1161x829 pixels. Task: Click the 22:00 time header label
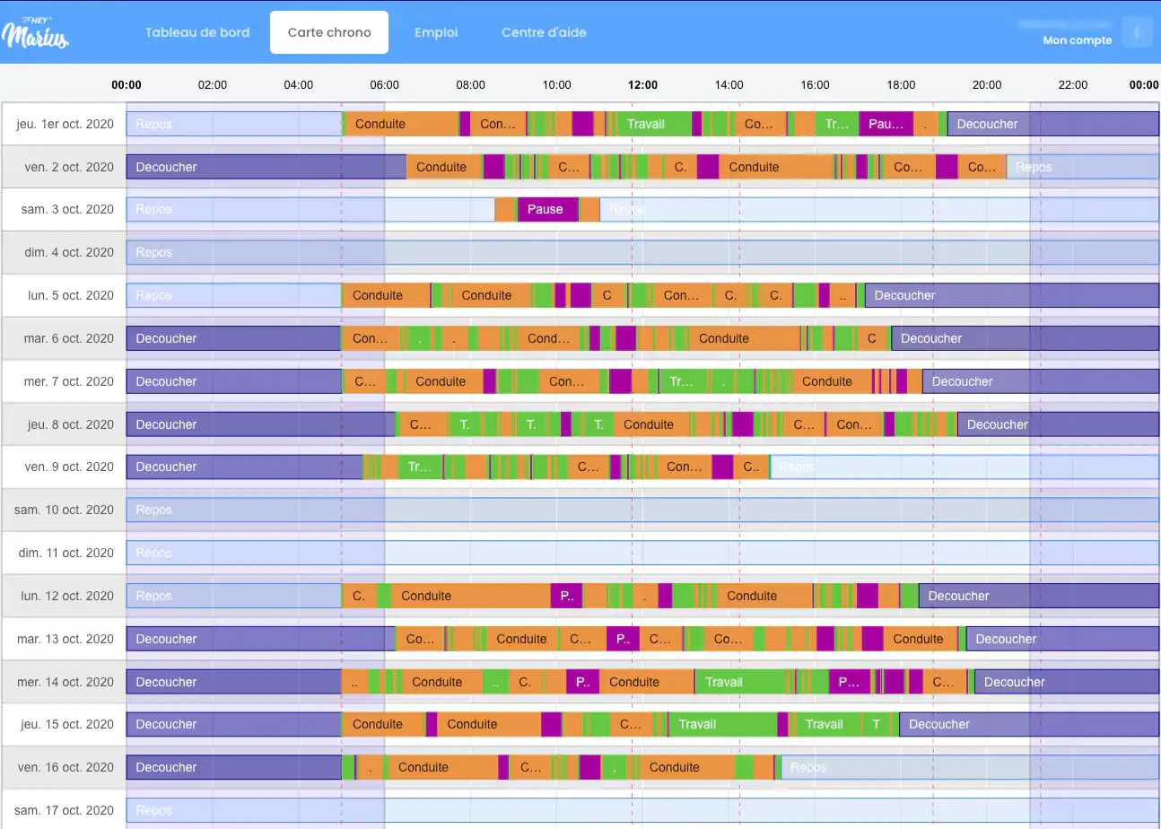pos(1073,85)
